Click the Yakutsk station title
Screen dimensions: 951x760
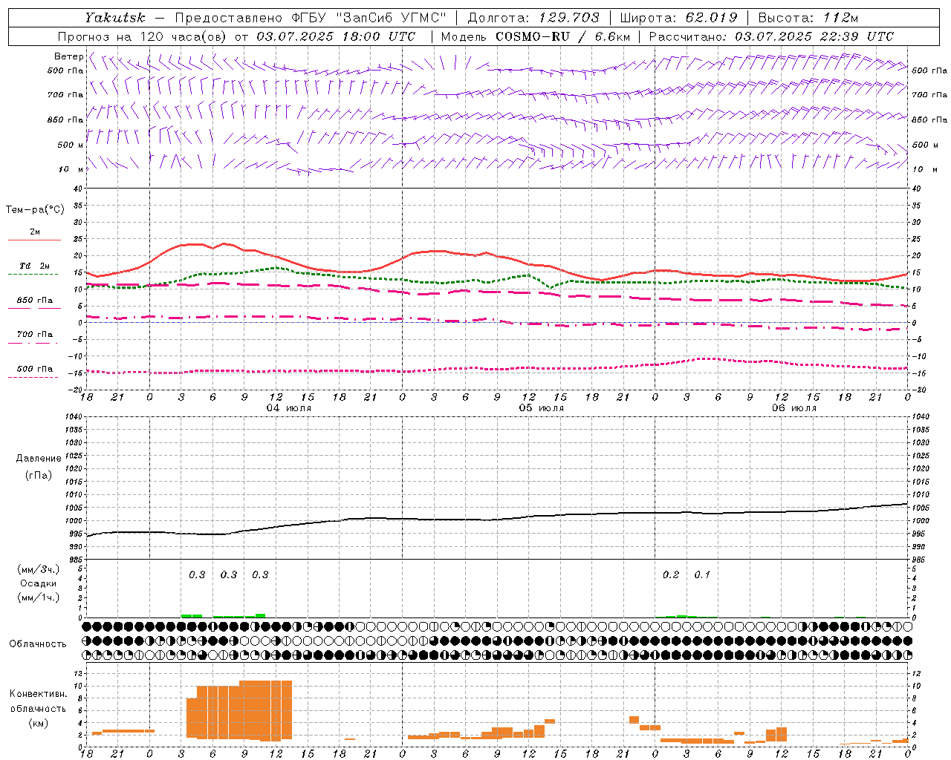pos(115,18)
